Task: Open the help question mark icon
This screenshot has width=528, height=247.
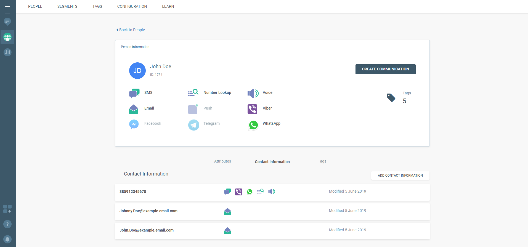Action: point(7,224)
